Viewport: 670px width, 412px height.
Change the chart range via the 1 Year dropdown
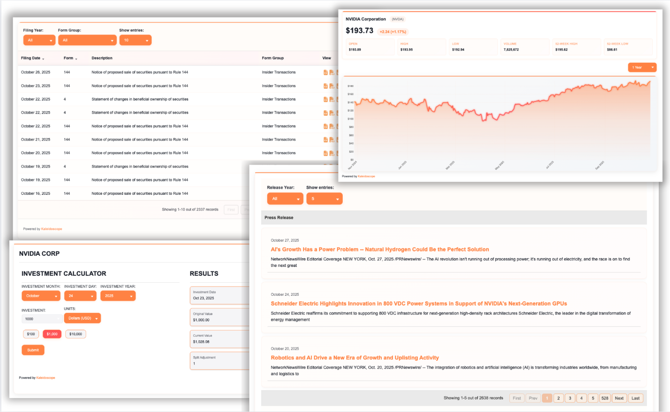pos(642,67)
